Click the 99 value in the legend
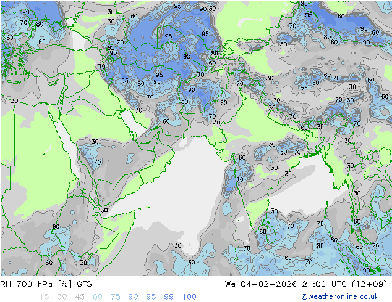Image resolution: width=392 pixels, height=302 pixels. coord(169,297)
